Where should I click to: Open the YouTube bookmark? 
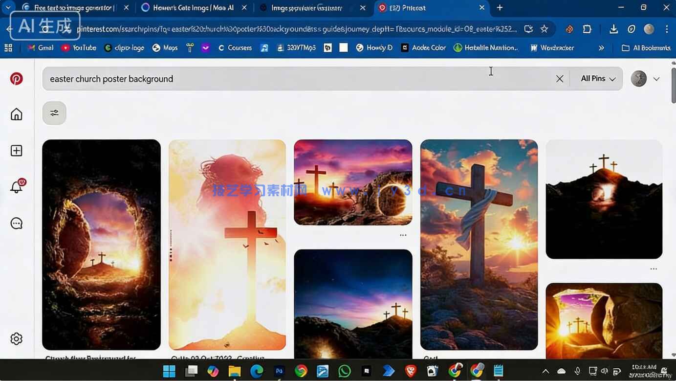pos(78,47)
